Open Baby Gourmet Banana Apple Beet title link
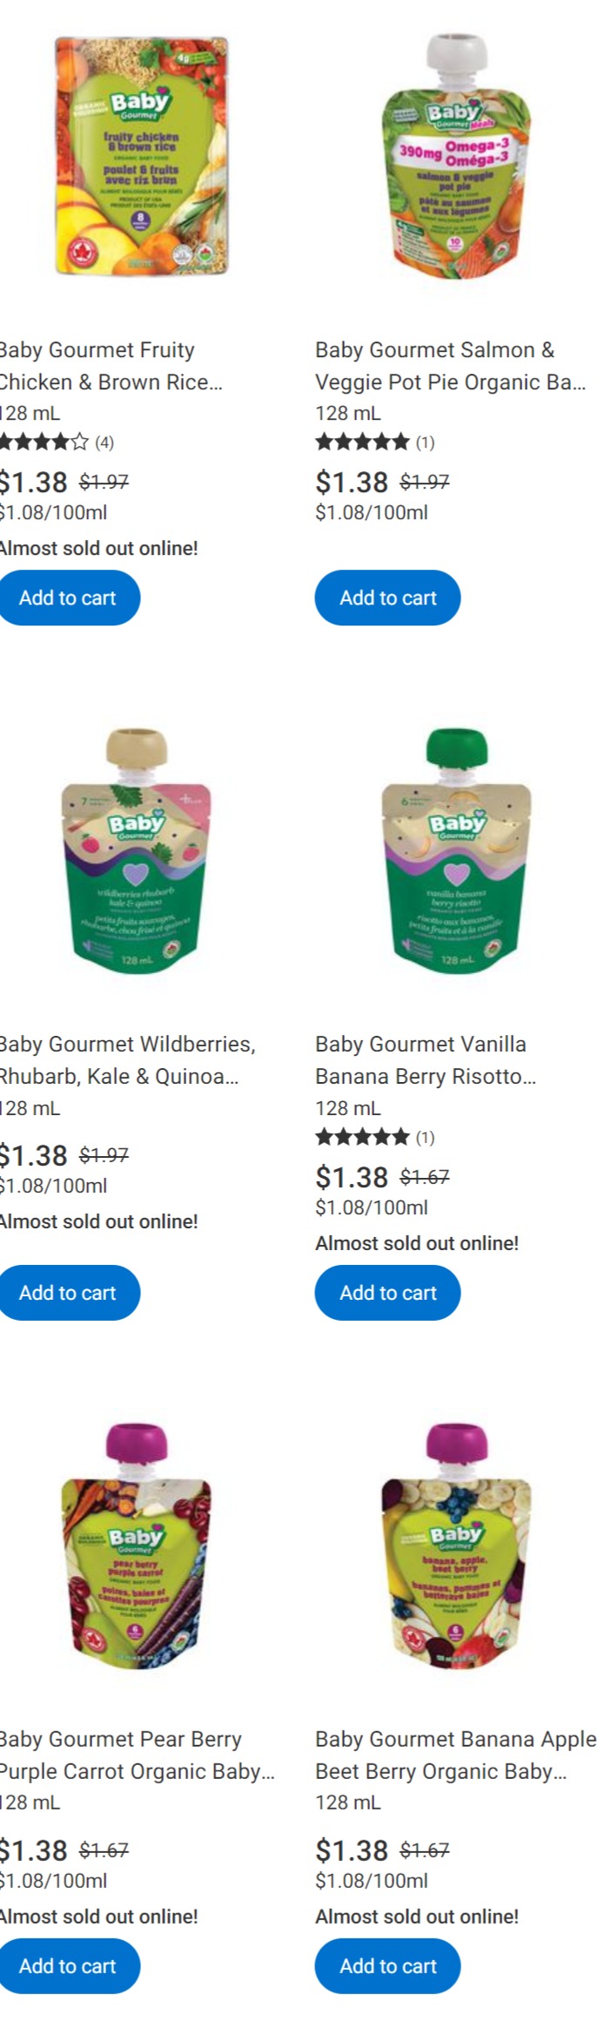 tap(455, 1755)
